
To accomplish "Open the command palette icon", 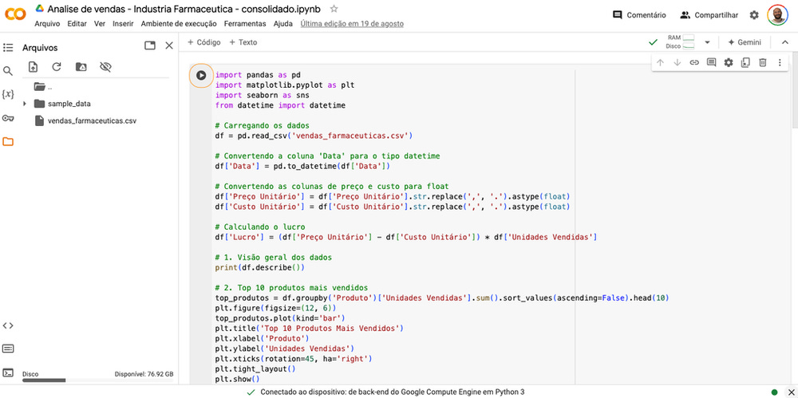I will pos(8,349).
